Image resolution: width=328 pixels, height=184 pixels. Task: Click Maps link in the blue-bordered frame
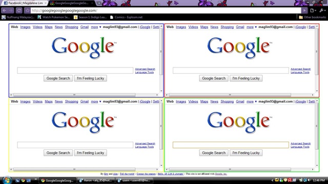coord(49,27)
